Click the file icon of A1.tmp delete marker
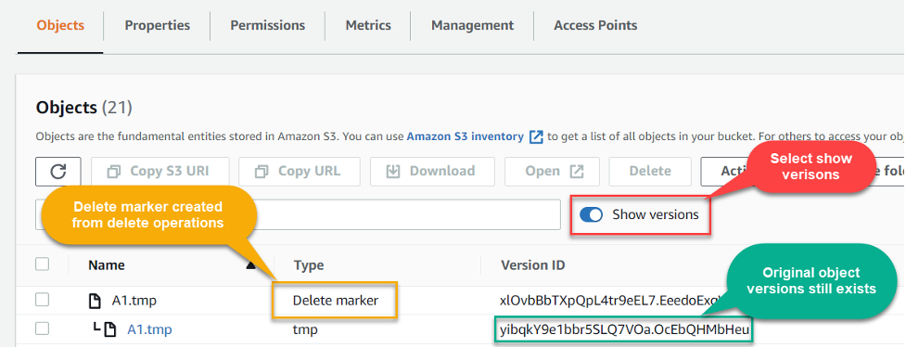This screenshot has width=906, height=348. pyautogui.click(x=94, y=301)
